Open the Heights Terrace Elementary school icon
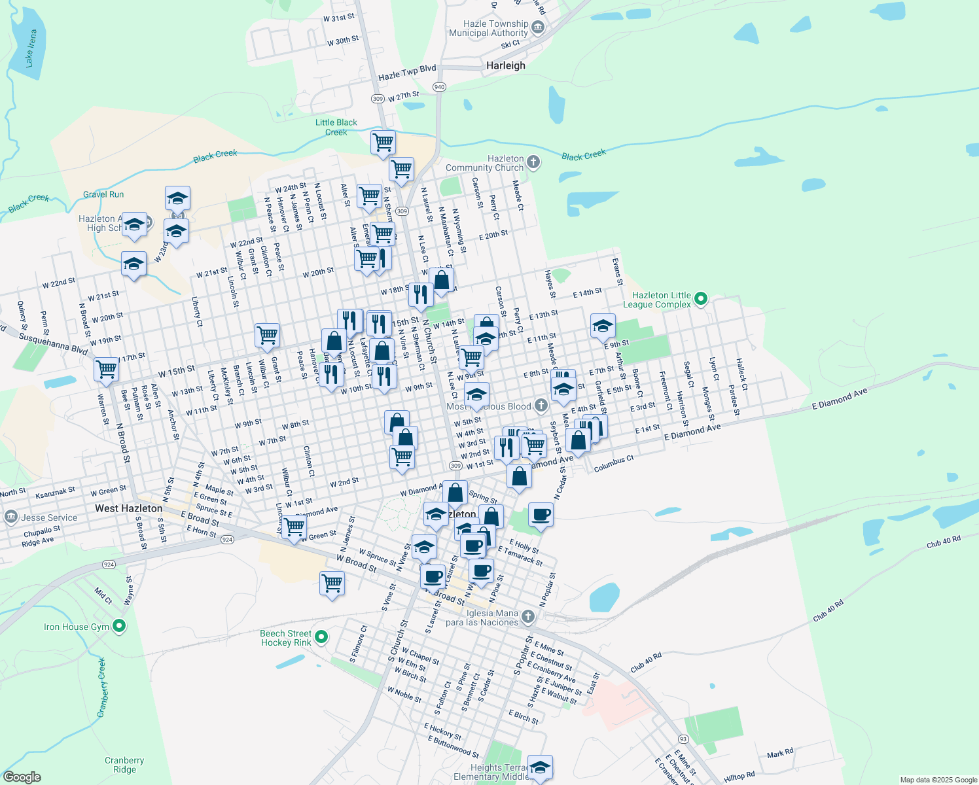The height and width of the screenshot is (785, 979). pos(540,768)
